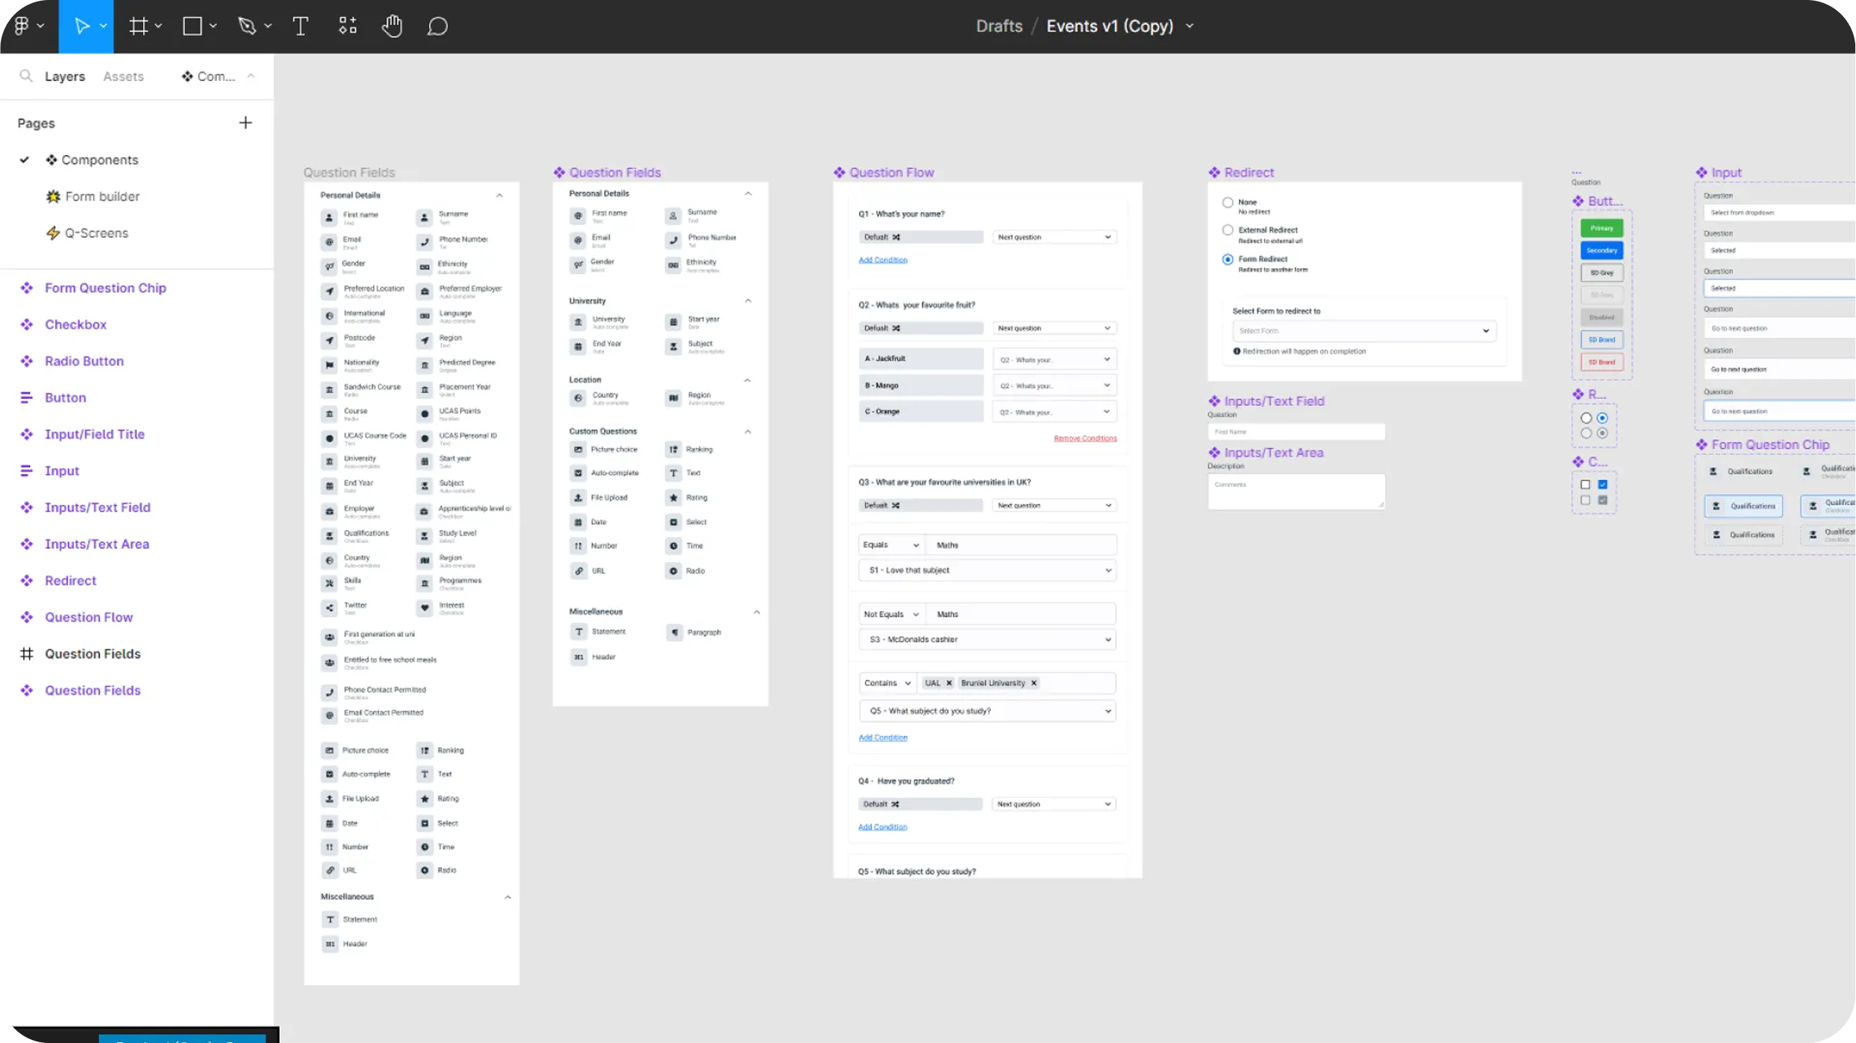Select the External Redirect radio option
This screenshot has width=1856, height=1043.
[1227, 230]
